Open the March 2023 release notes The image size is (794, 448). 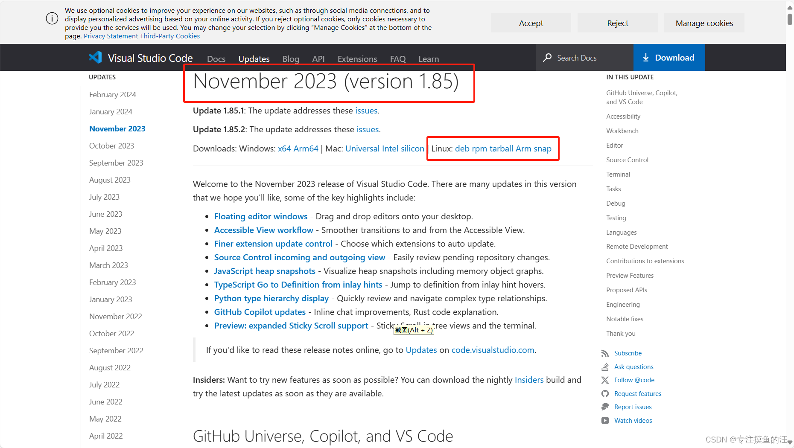(108, 265)
